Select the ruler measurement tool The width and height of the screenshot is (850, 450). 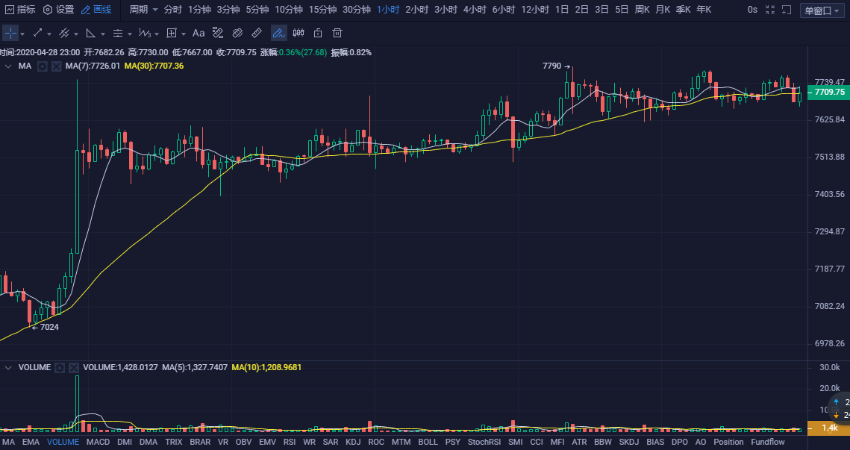click(x=257, y=34)
